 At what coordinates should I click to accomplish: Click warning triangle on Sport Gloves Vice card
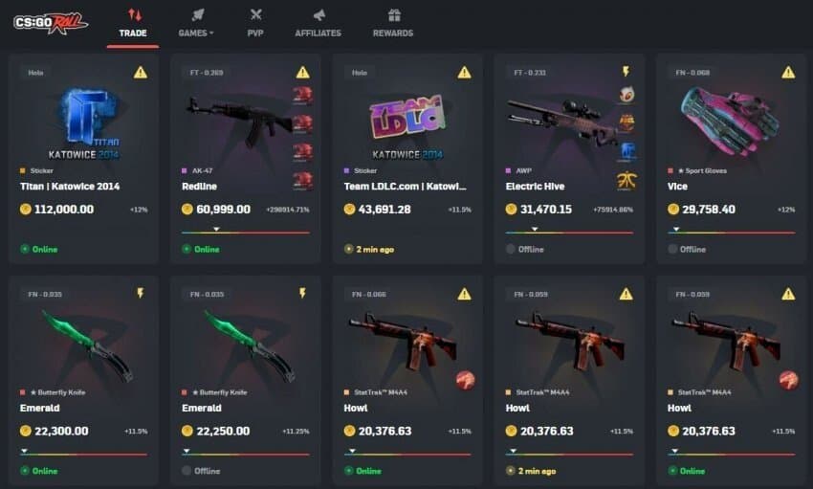click(788, 72)
